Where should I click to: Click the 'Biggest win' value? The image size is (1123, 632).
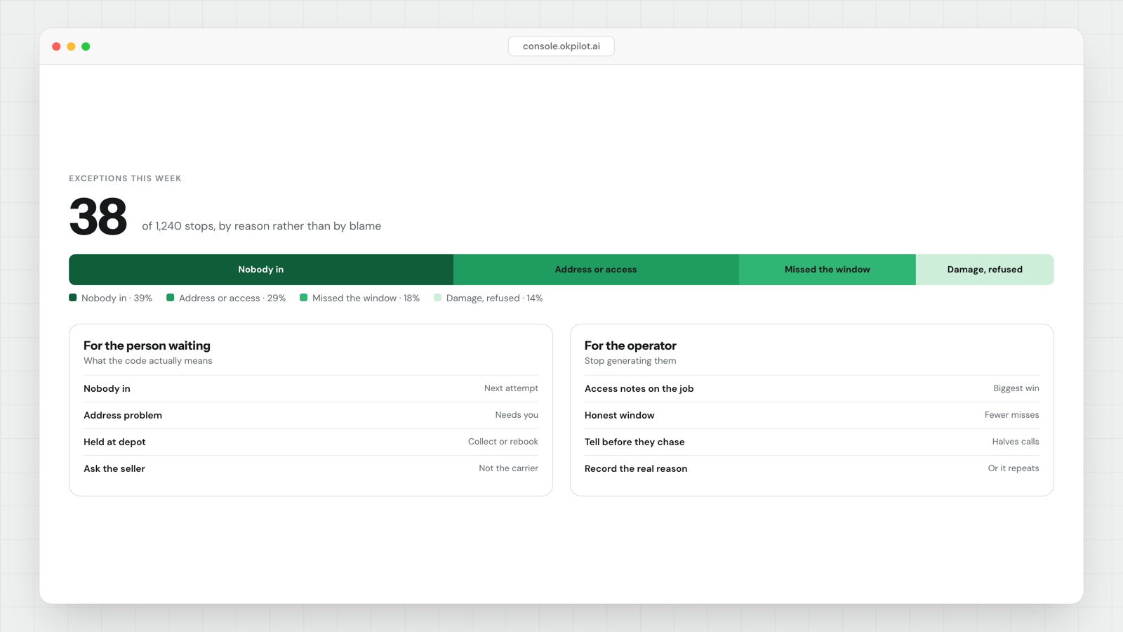pyautogui.click(x=1016, y=388)
